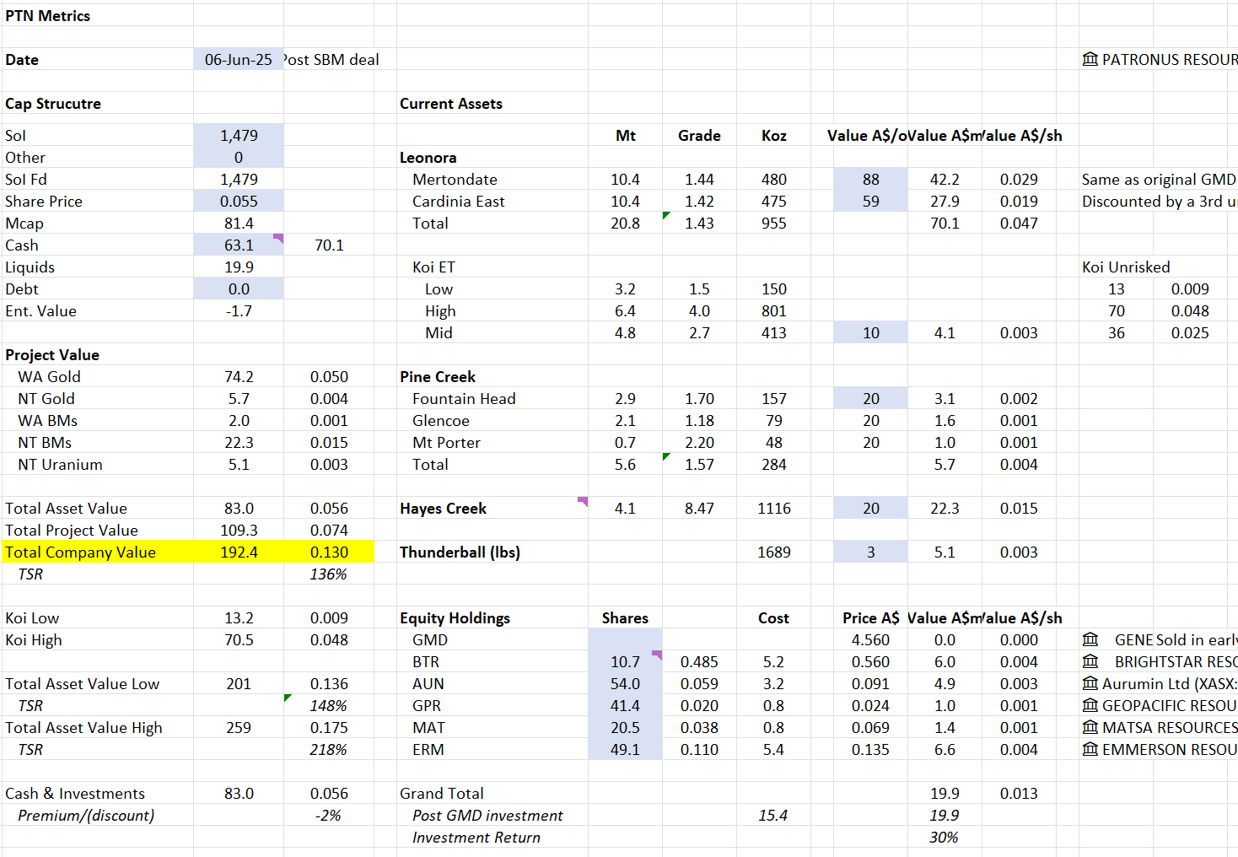Click the GEOPACIFIC RESOU stock icon
Screen dimensions: 1238x857
tap(1090, 705)
